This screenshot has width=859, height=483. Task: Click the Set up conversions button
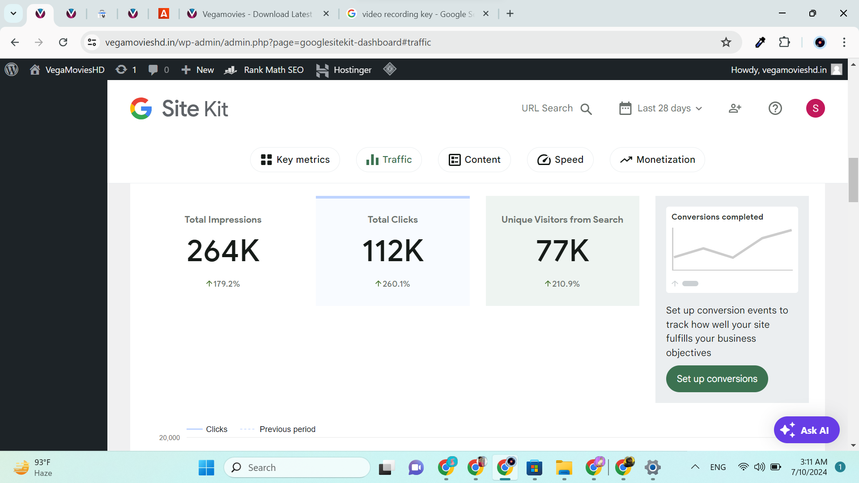[x=716, y=379]
